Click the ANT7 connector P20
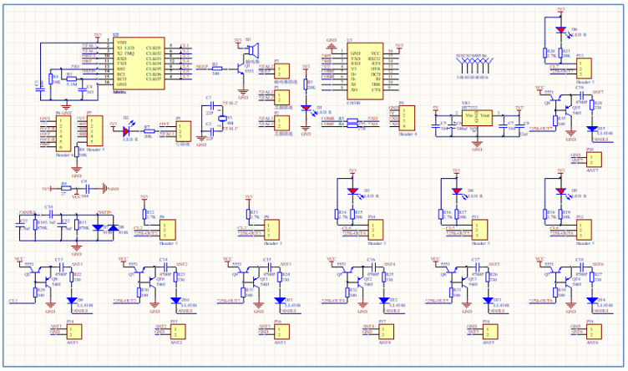Image resolution: width=628 pixels, height=371 pixels. tap(591, 160)
